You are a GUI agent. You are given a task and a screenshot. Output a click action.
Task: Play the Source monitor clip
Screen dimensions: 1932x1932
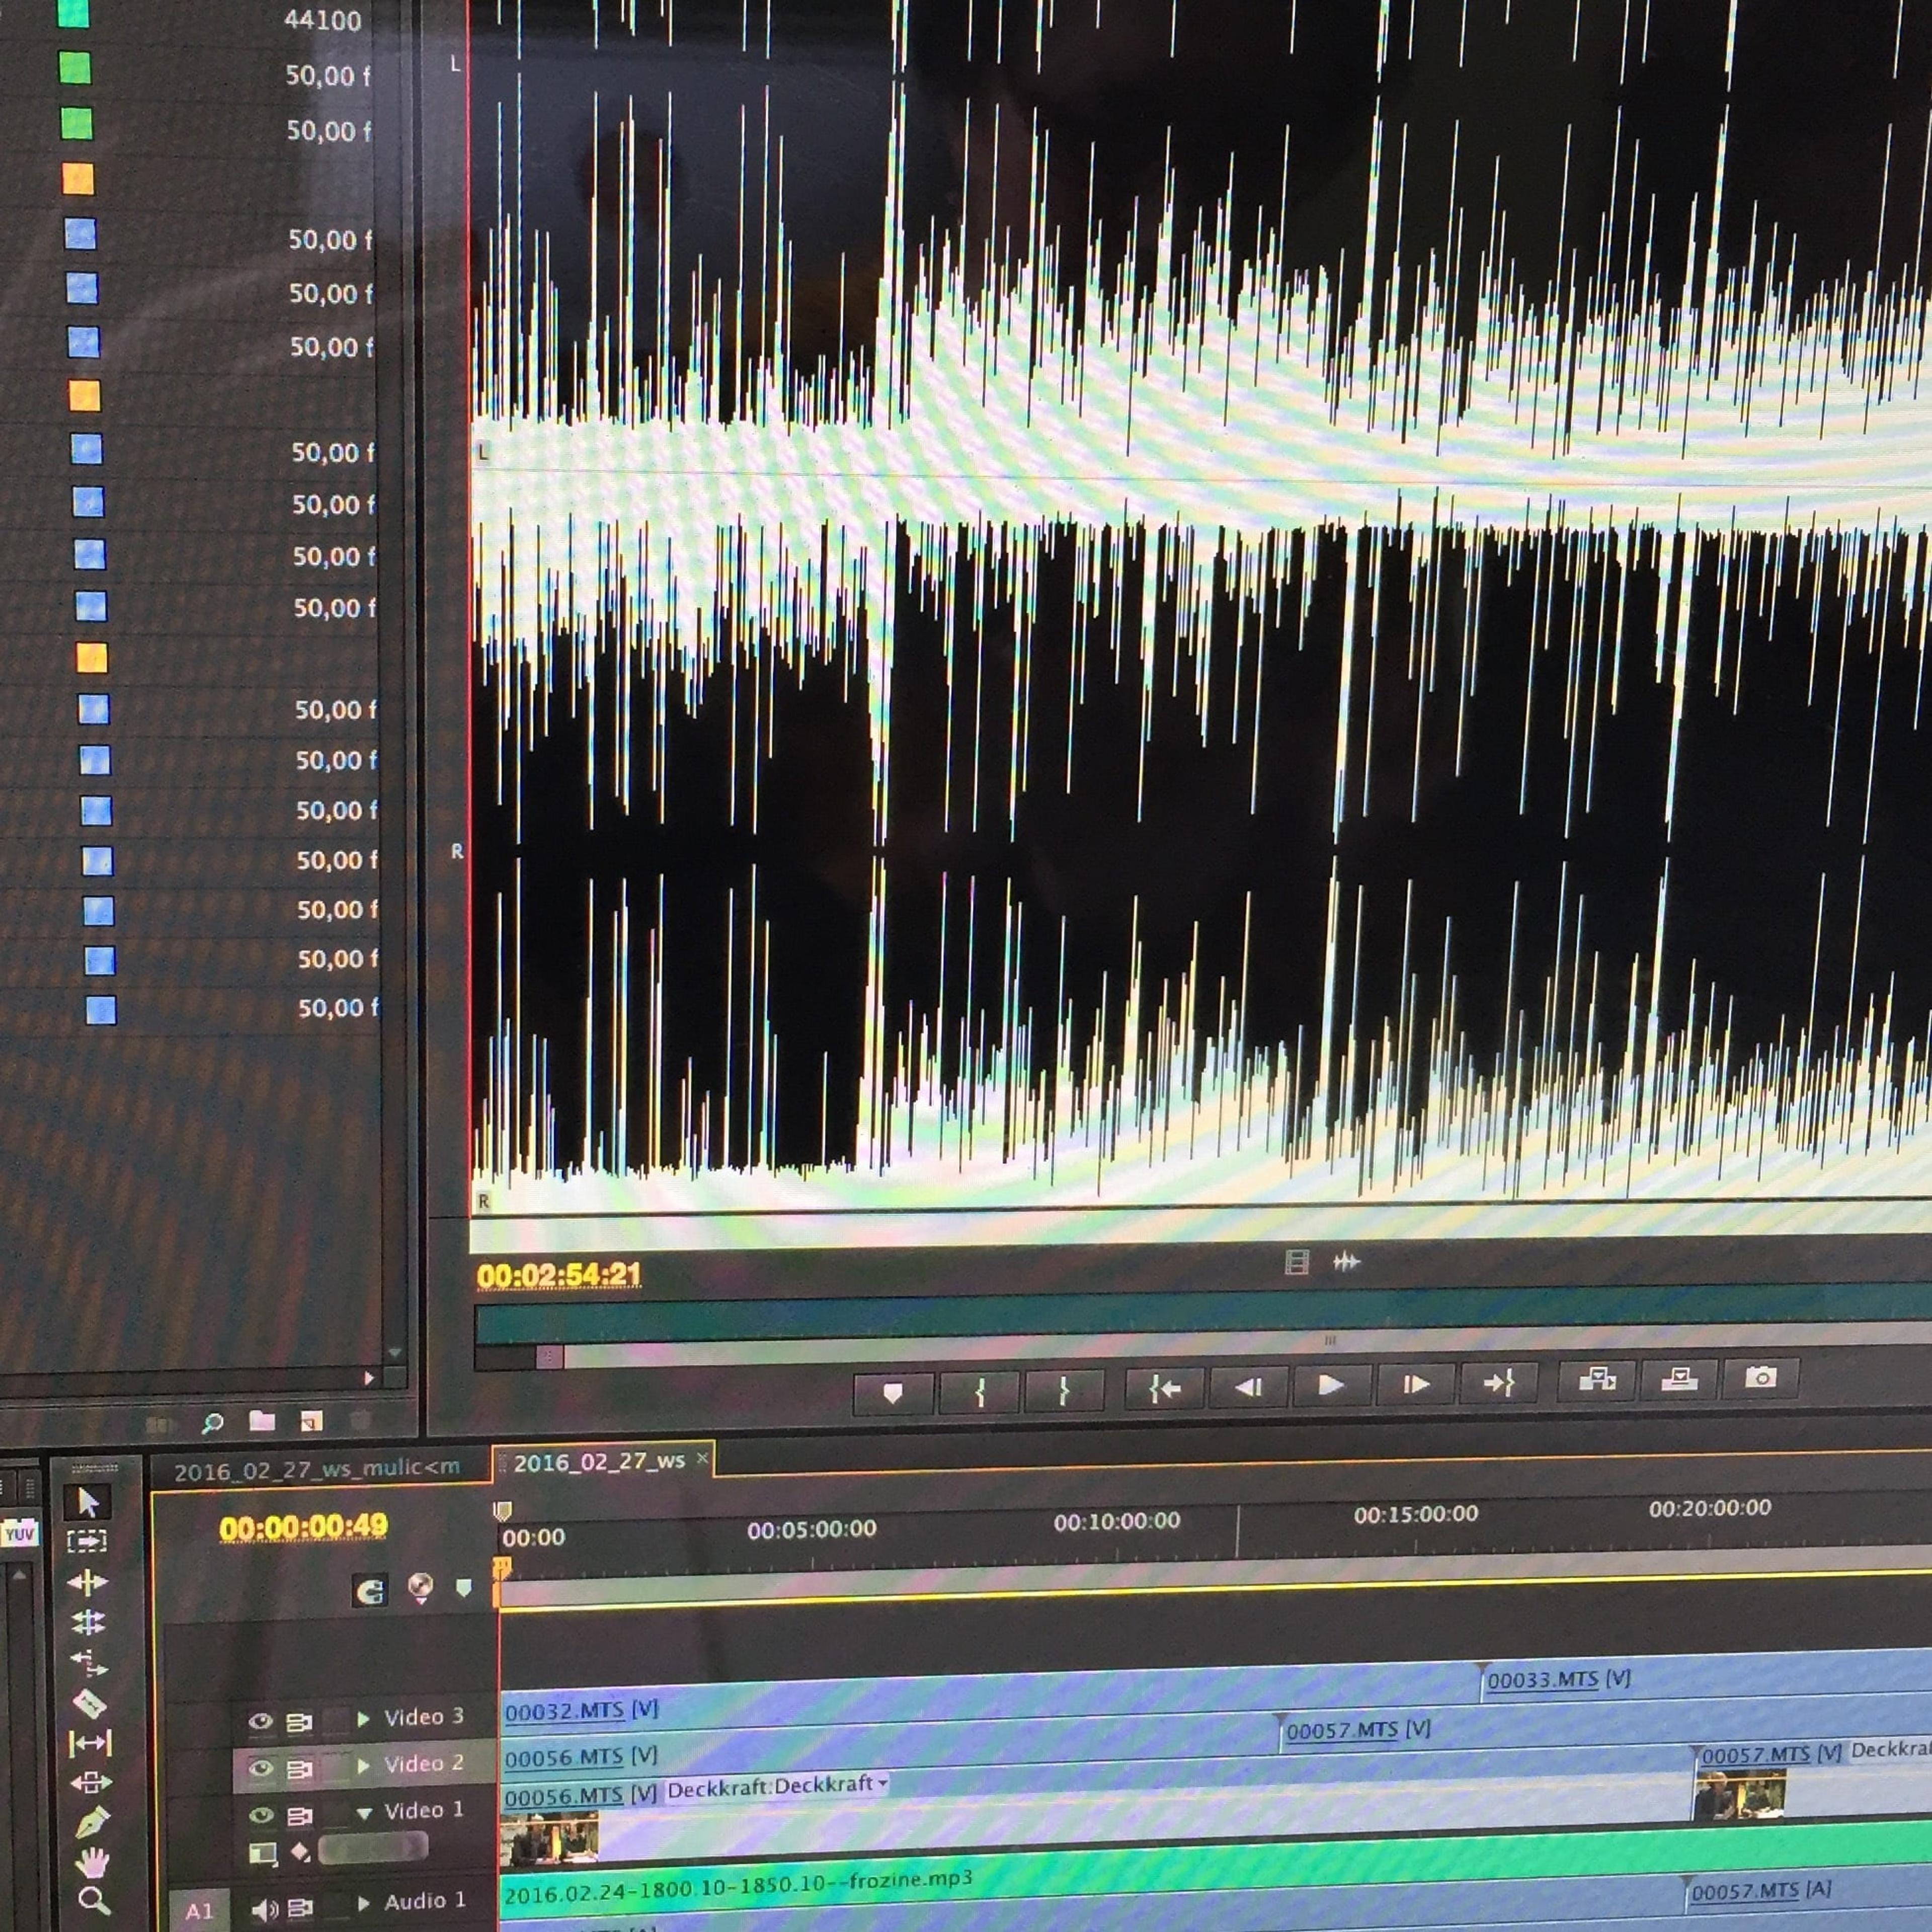(x=1331, y=1385)
